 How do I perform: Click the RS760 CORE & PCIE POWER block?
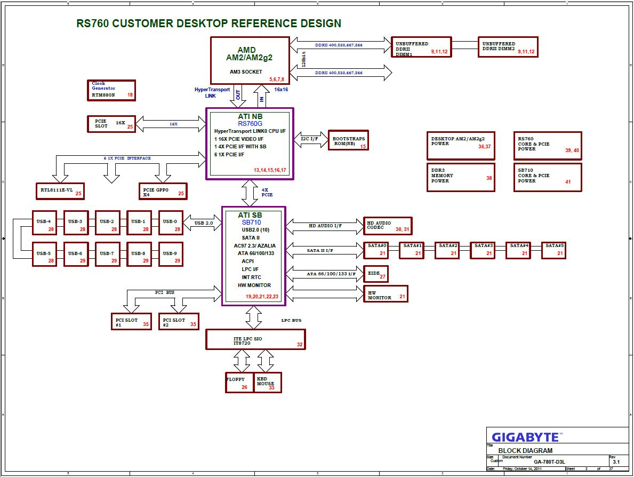pos(548,145)
